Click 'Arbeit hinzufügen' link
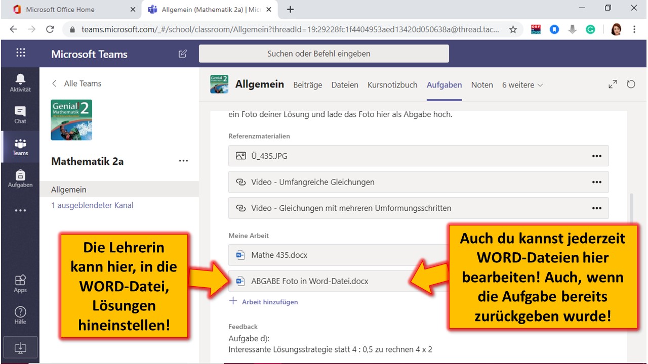This screenshot has width=648, height=364. pyautogui.click(x=269, y=302)
